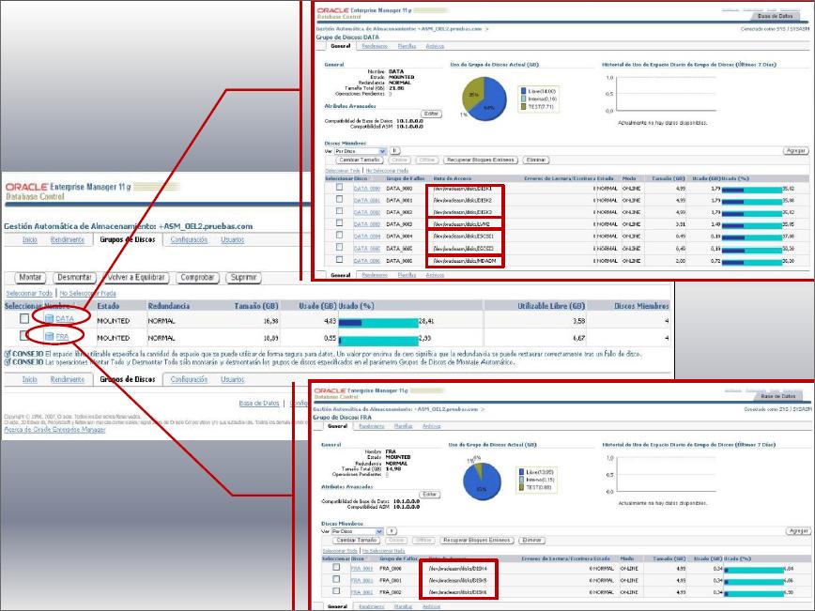
Task: Select checkbox for disk DATA_0004
Action: click(x=339, y=236)
